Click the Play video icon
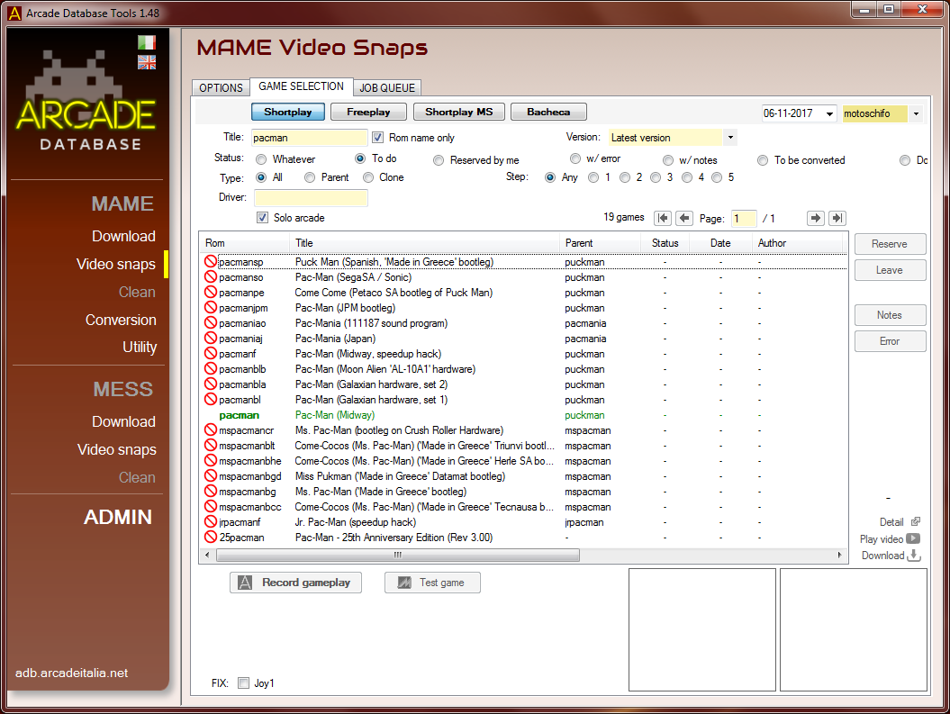 [913, 538]
